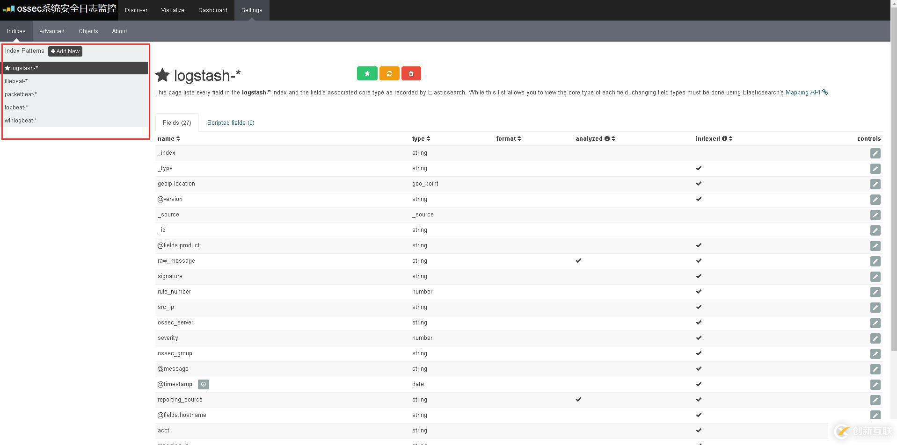The height and width of the screenshot is (445, 897).
Task: Edit the severity field pencil icon
Action: (875, 338)
